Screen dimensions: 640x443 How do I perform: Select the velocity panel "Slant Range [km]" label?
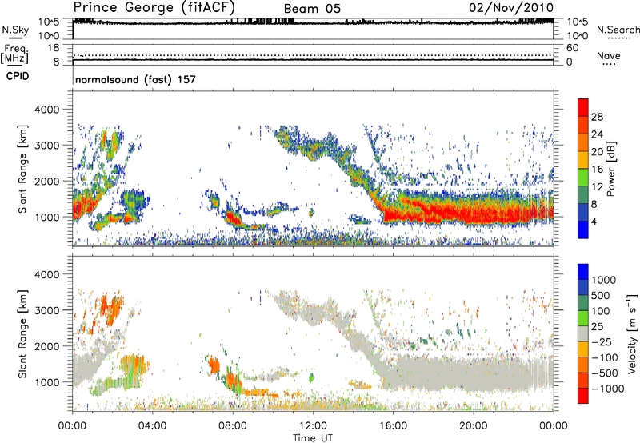point(22,334)
